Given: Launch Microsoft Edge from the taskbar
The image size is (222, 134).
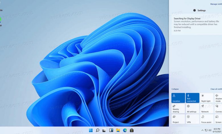Looking at the screenshot, I should pyautogui.click(x=125, y=130).
